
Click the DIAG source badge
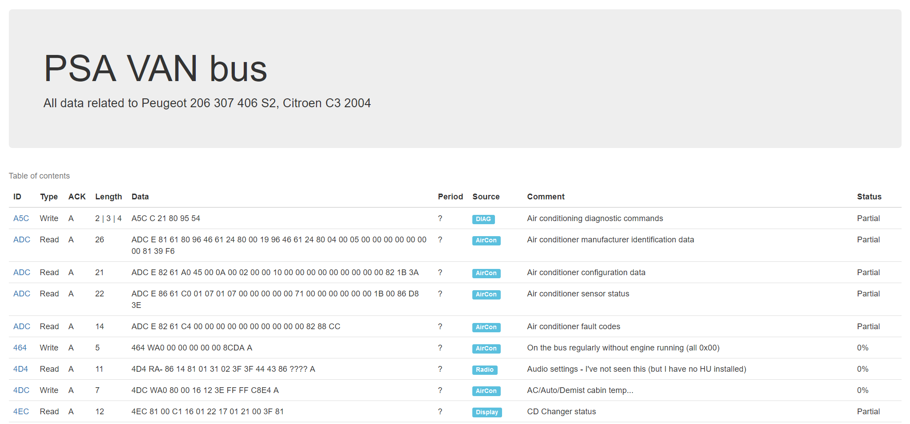[x=483, y=219]
